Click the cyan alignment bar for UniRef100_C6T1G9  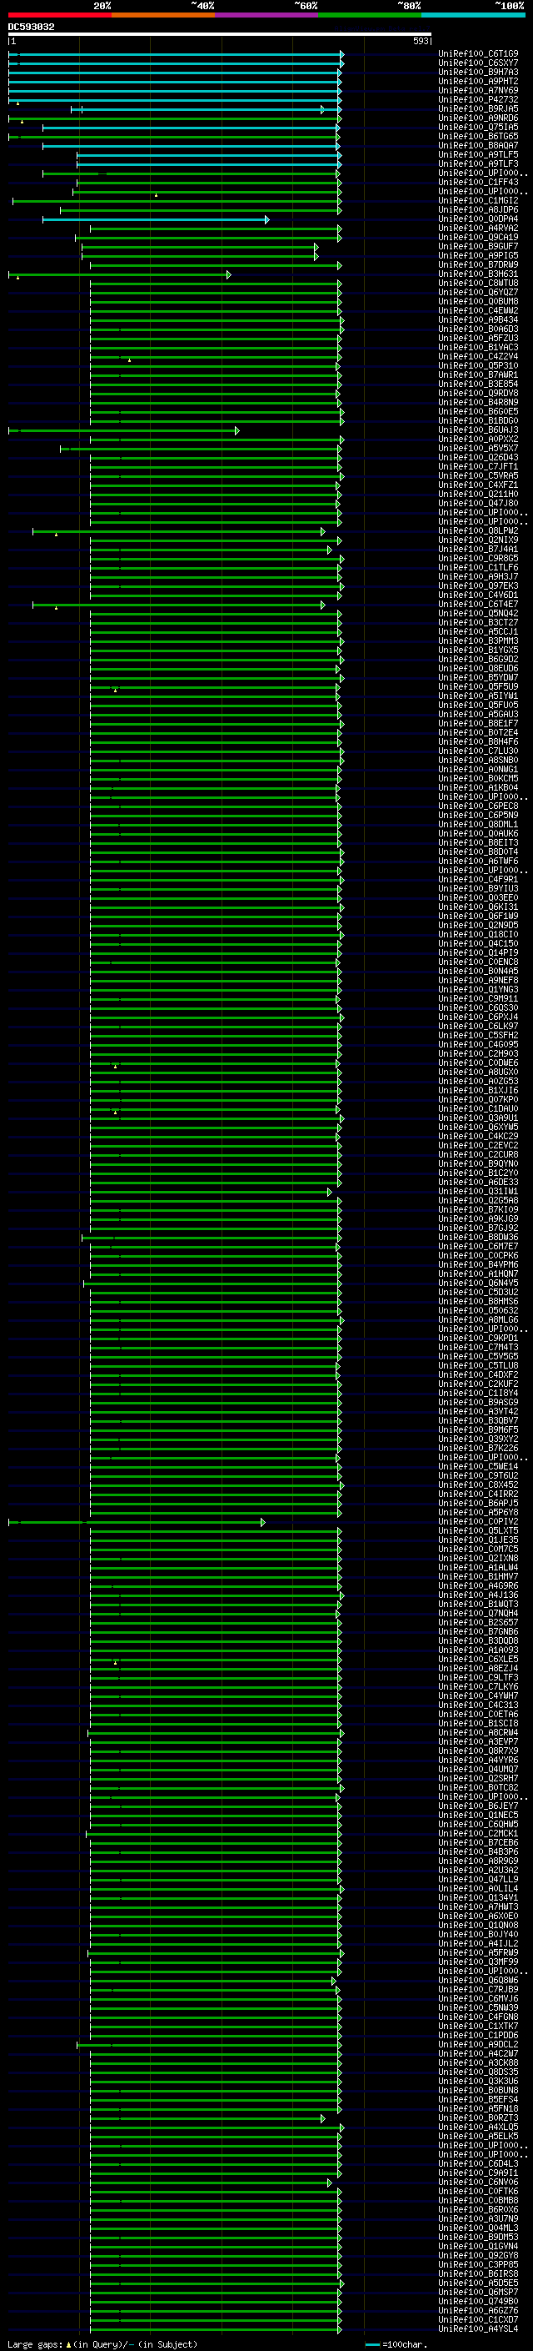(176, 55)
